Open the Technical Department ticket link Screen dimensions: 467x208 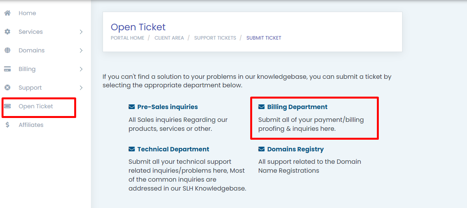(x=173, y=149)
